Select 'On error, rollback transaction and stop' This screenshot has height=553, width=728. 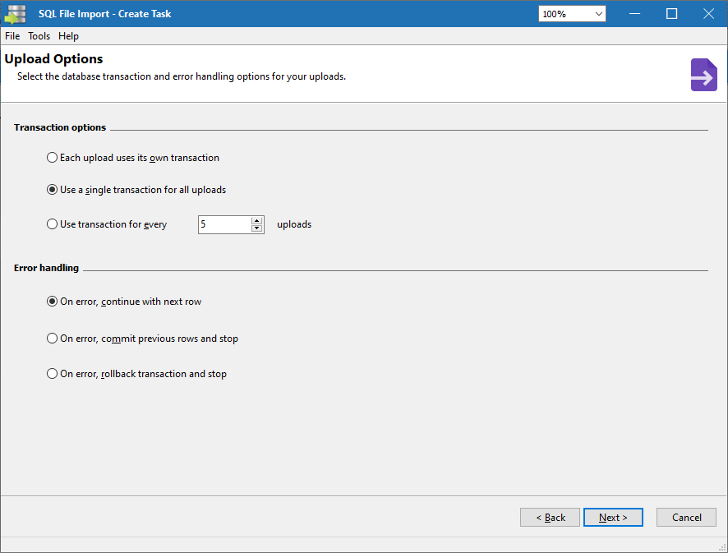click(53, 374)
